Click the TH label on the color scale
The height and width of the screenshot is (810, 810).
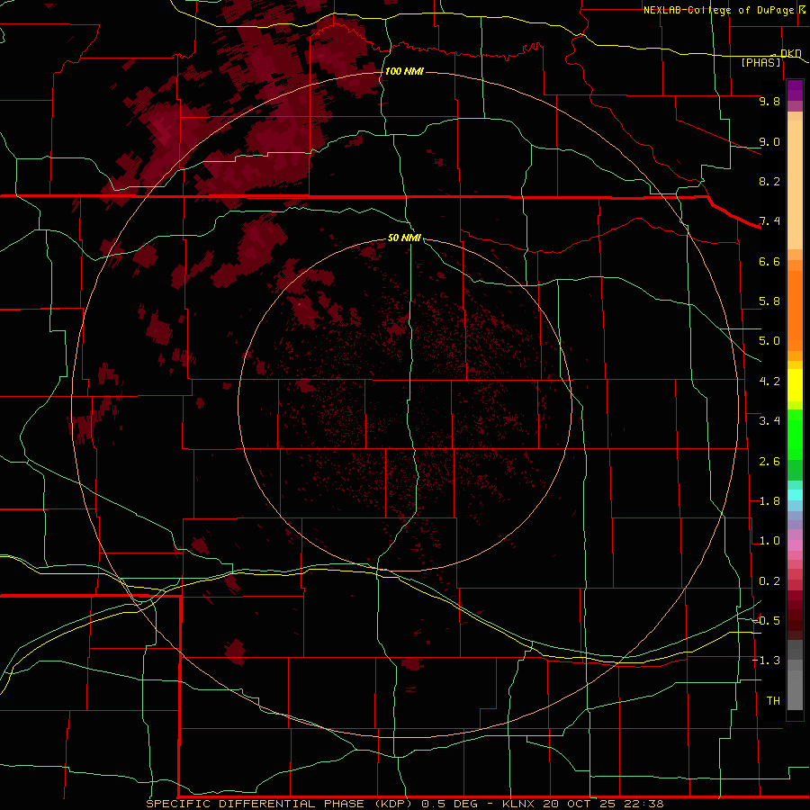click(773, 700)
